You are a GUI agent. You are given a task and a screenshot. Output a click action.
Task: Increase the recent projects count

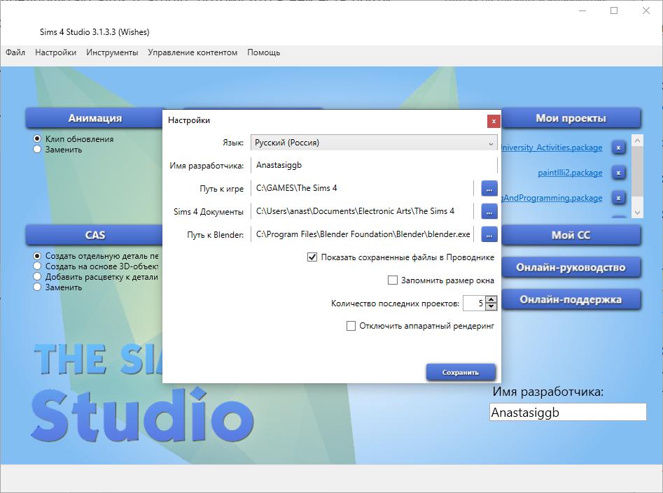(491, 300)
